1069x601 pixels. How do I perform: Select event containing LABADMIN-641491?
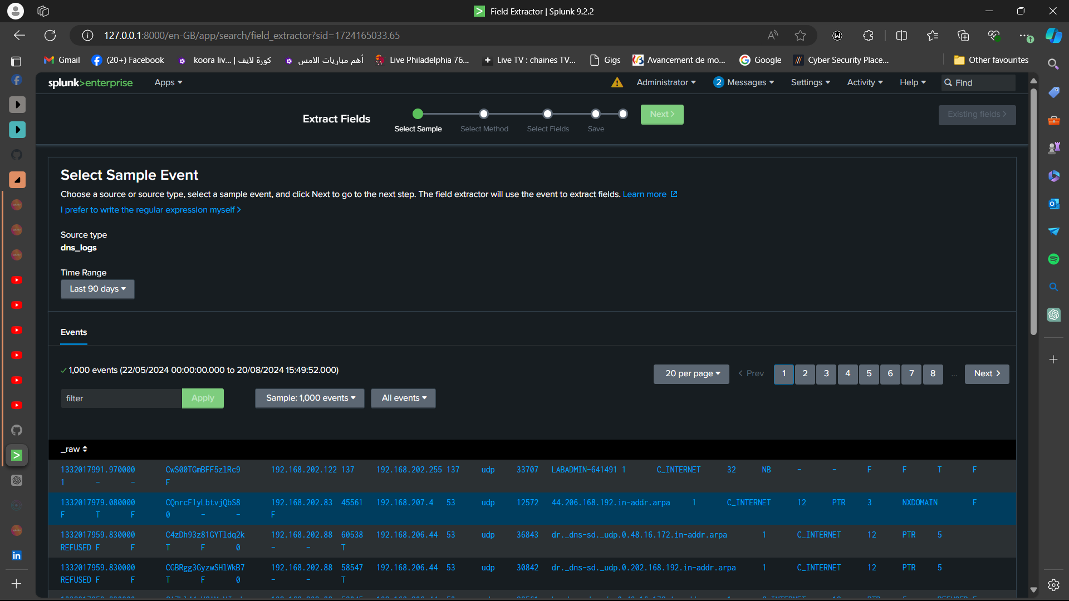(532, 476)
